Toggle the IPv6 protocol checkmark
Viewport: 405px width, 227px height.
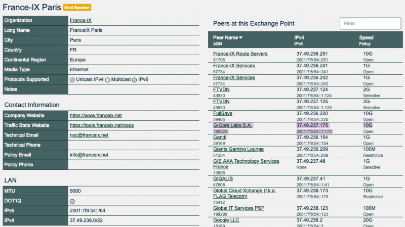[x=134, y=80]
